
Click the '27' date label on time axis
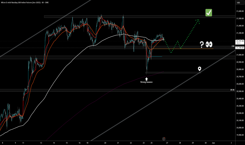(167, 143)
